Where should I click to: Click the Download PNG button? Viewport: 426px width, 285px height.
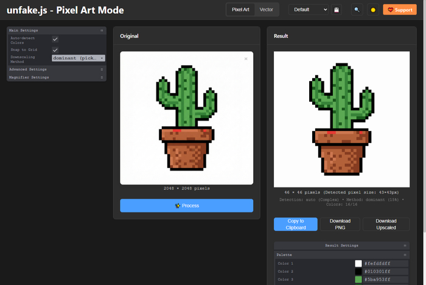coord(340,224)
